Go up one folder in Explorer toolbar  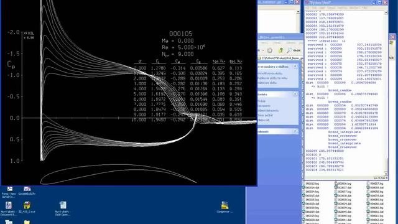pos(280,50)
